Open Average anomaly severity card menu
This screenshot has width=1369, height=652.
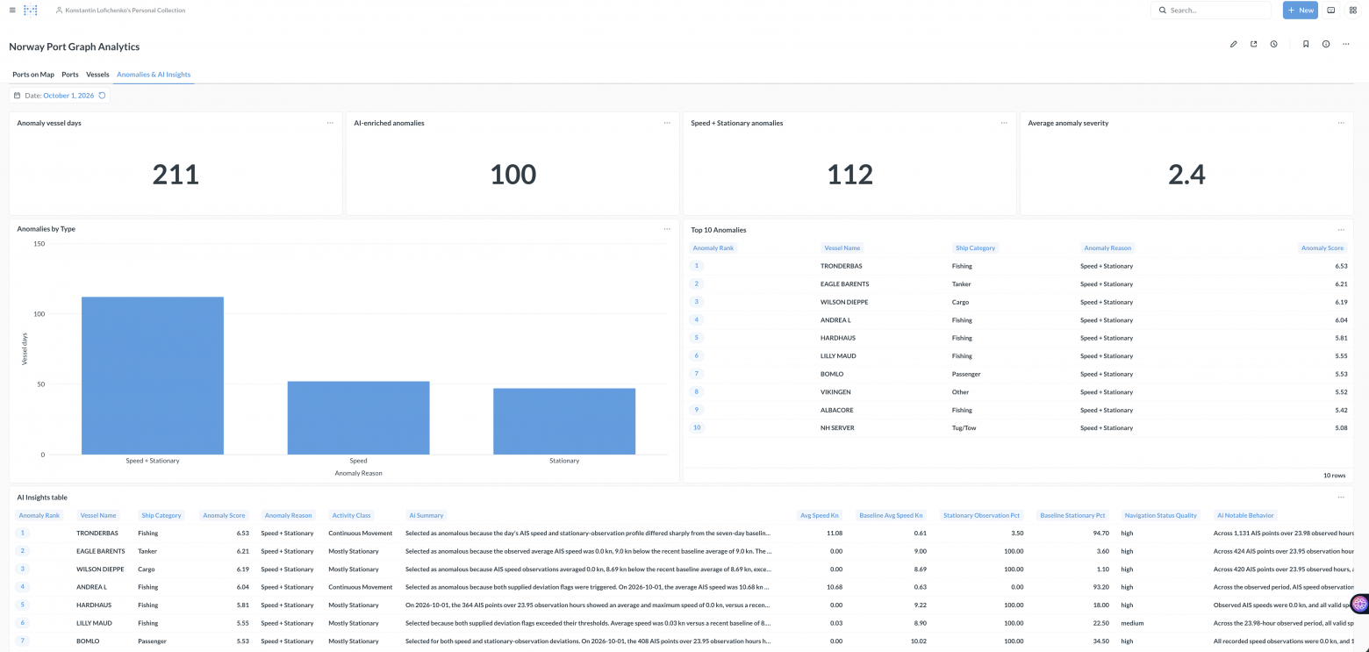pyautogui.click(x=1341, y=123)
